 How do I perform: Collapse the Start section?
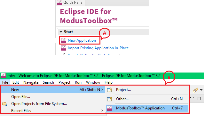61,32
